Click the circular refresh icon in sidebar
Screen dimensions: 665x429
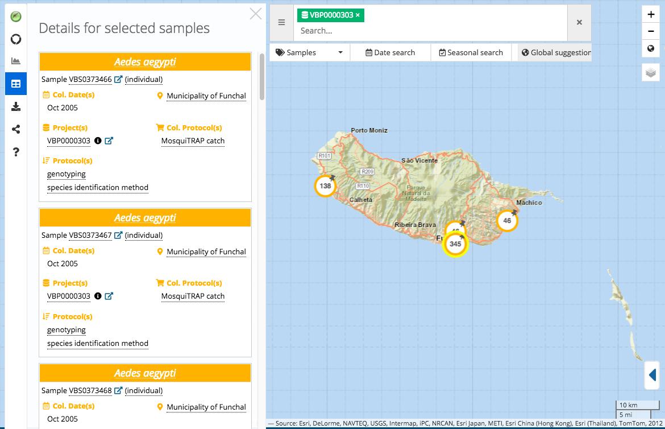click(15, 39)
